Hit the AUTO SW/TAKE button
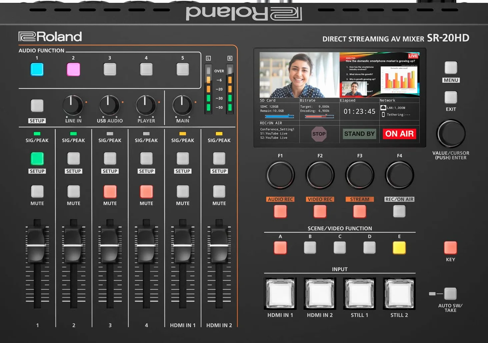 450,294
